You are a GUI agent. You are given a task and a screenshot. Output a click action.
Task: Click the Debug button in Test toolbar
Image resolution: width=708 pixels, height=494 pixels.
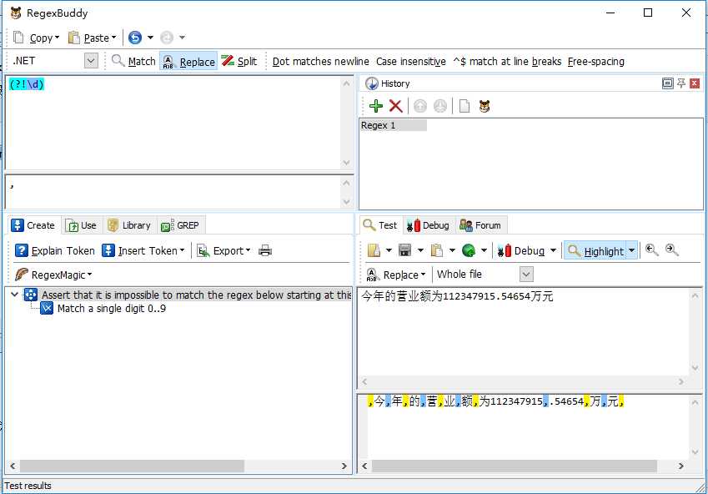[520, 250]
